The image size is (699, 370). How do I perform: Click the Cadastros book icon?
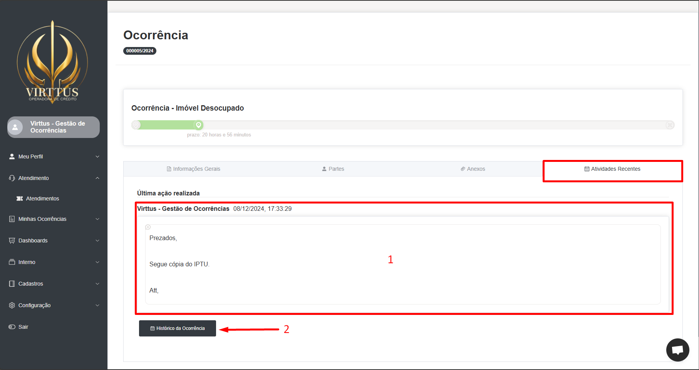click(12, 284)
